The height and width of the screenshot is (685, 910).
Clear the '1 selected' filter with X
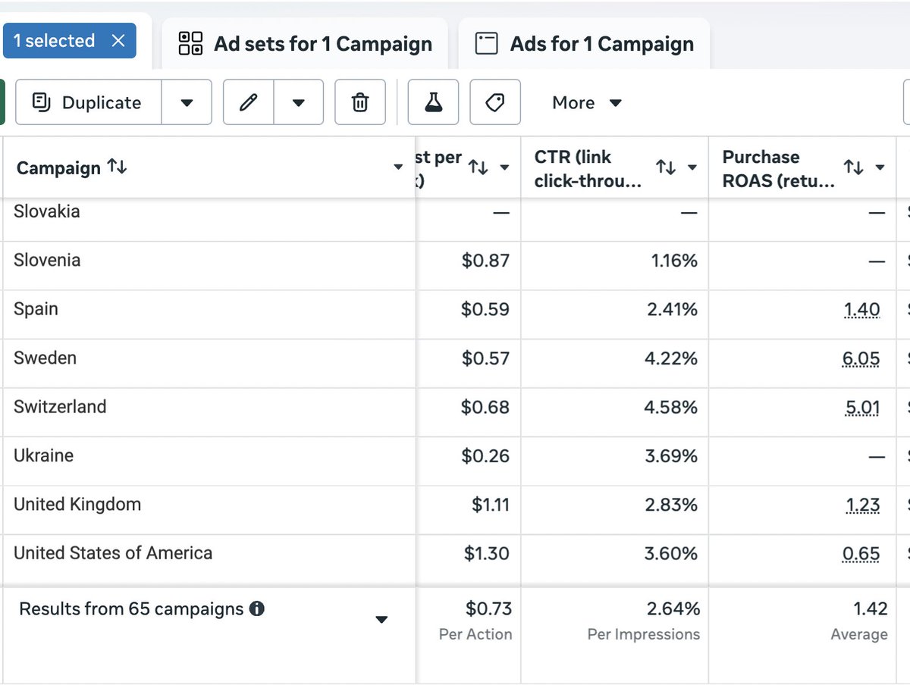coord(118,41)
